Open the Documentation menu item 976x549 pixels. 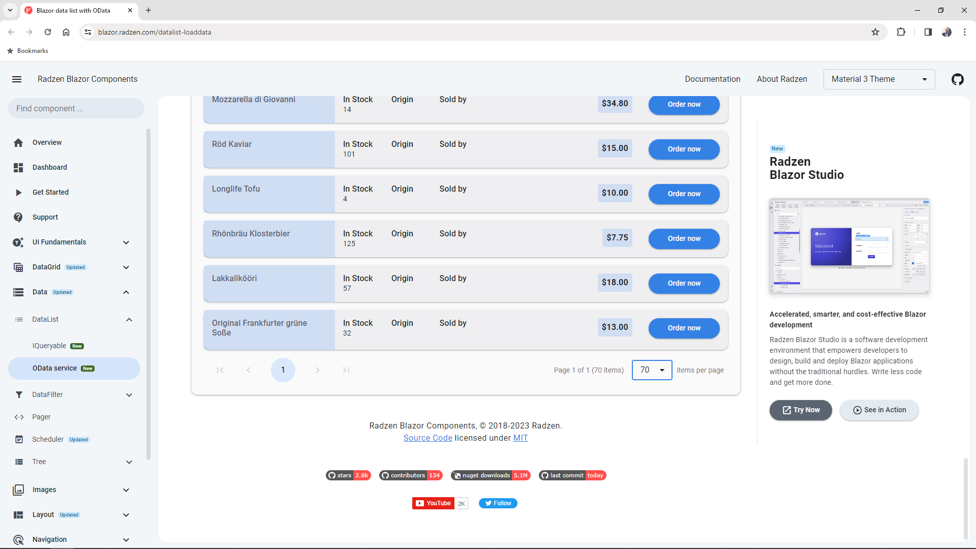coord(712,79)
